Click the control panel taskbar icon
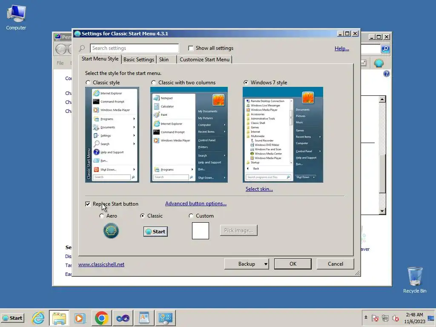Viewport: 436px width, 327px height. point(166,318)
